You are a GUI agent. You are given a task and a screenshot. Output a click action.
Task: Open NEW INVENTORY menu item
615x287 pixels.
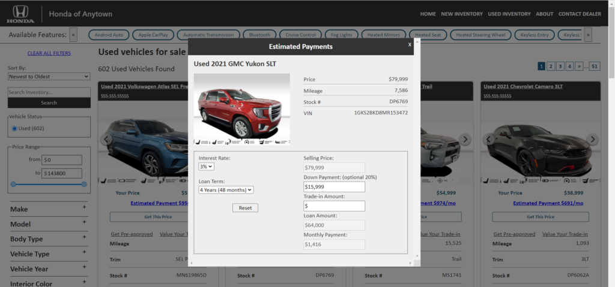[x=462, y=14]
